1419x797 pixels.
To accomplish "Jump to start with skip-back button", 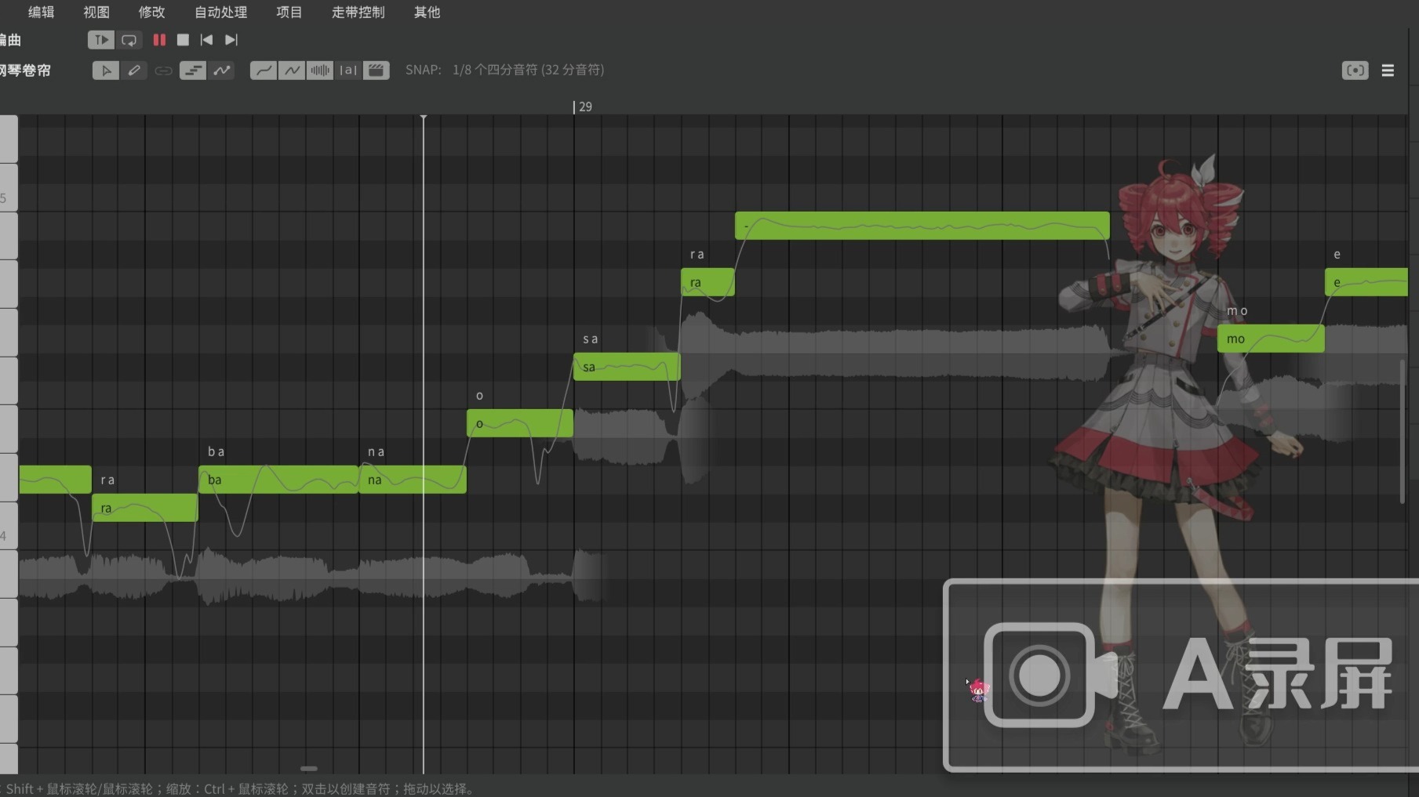I will coord(206,40).
